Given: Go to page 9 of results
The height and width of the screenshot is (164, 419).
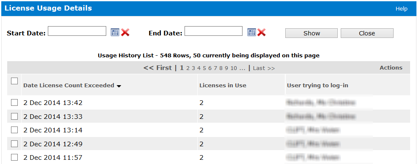Looking at the screenshot, I should tap(226, 68).
